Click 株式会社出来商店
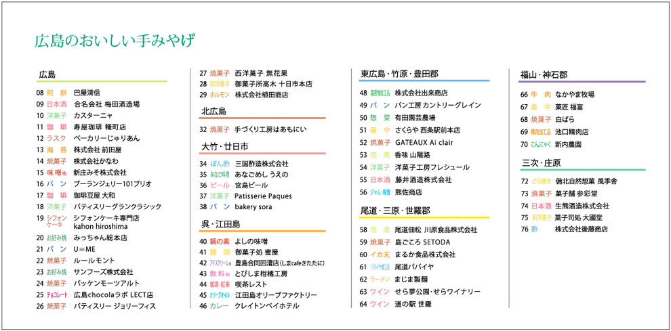 [x=421, y=93]
